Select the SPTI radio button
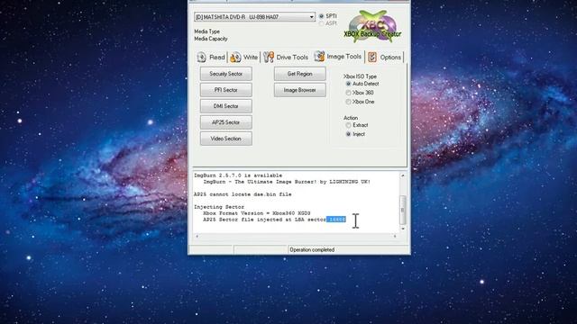577x324 pixels. (322, 16)
